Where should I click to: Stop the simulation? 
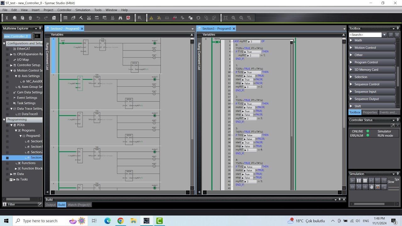point(365,180)
